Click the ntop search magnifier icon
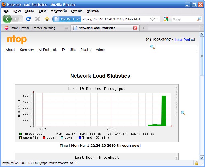 (x=153, y=47)
